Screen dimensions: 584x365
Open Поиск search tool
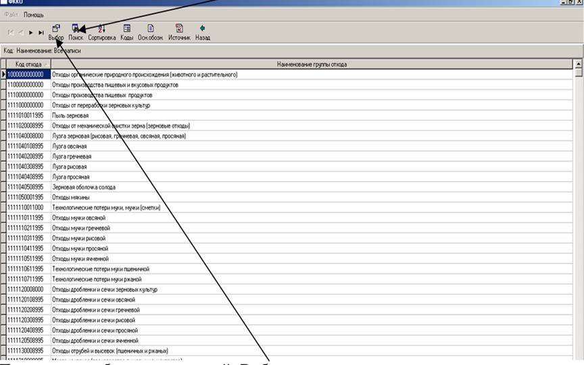click(x=76, y=32)
